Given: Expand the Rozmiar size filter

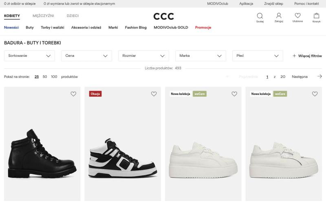Looking at the screenshot, I should pyautogui.click(x=143, y=56).
